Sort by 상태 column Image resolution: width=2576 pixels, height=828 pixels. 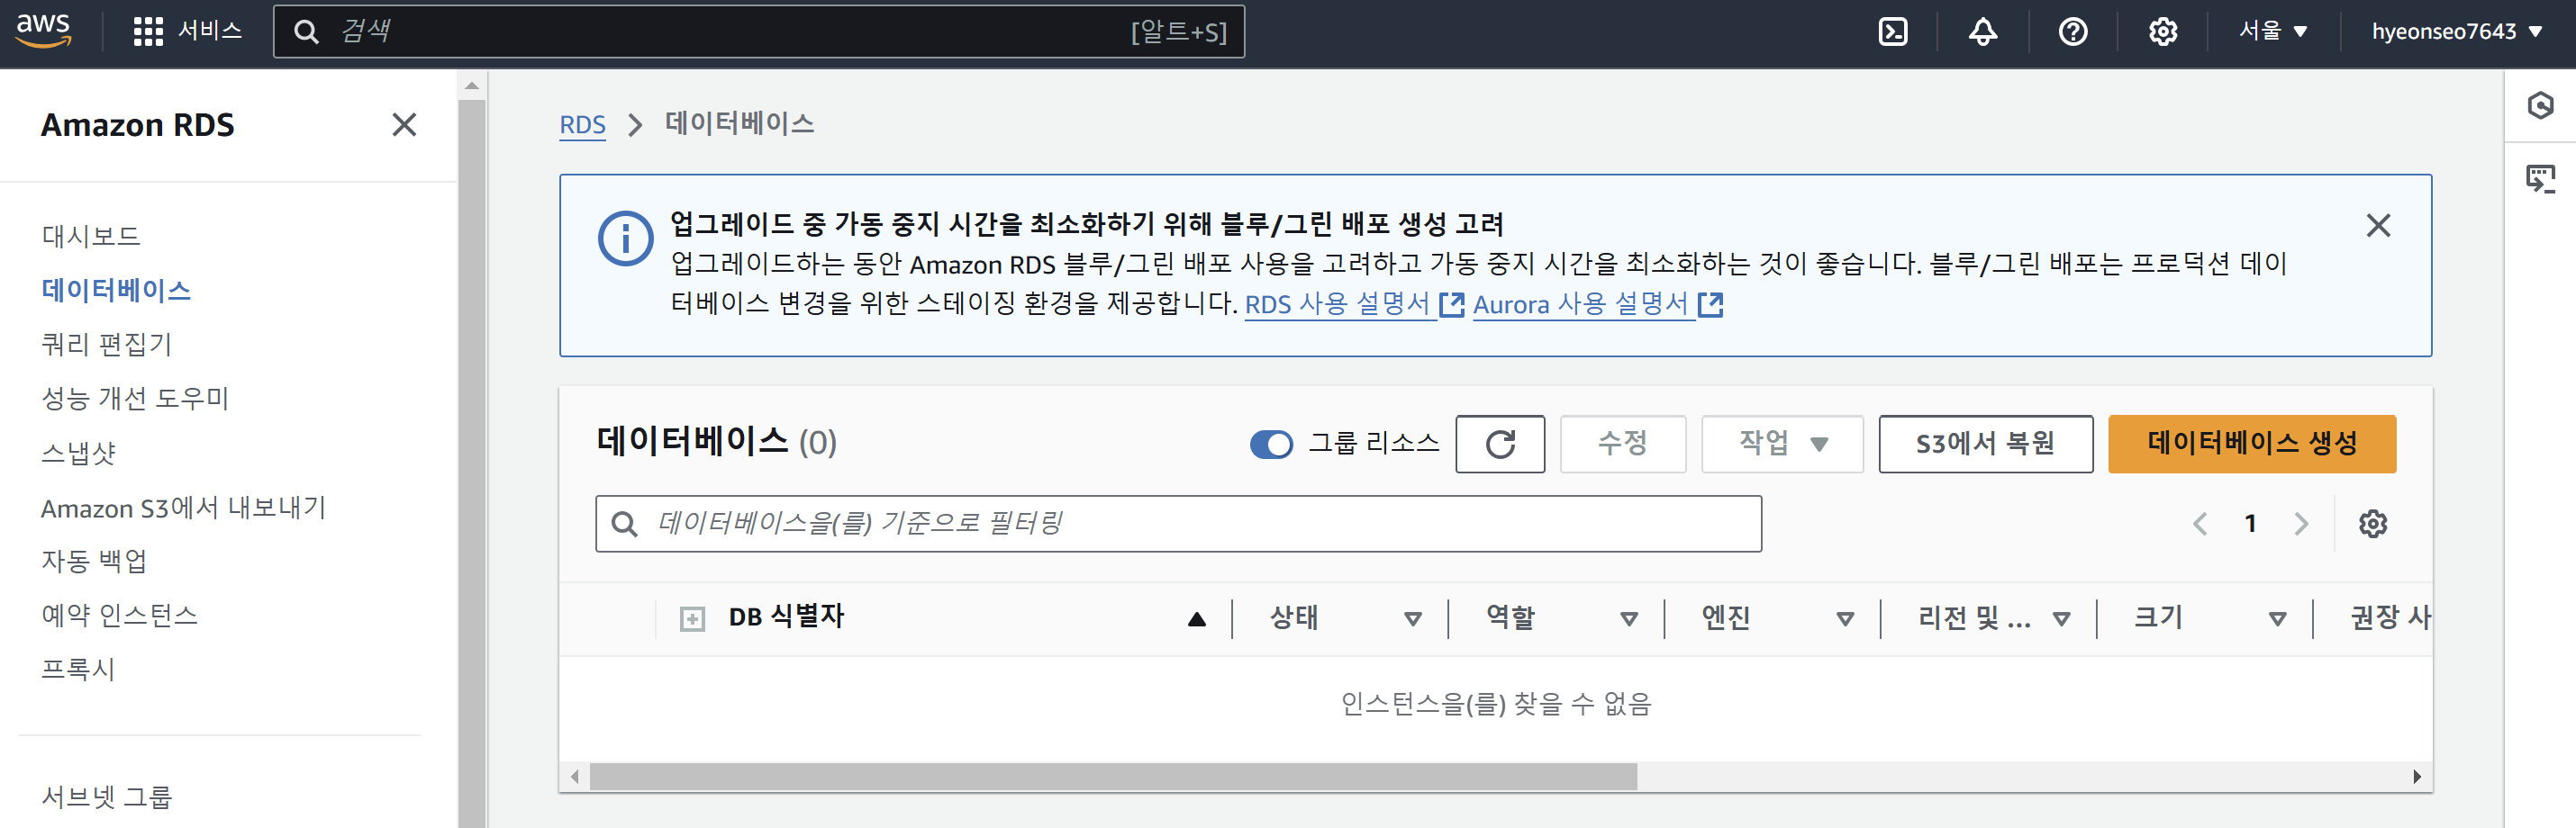click(1412, 619)
